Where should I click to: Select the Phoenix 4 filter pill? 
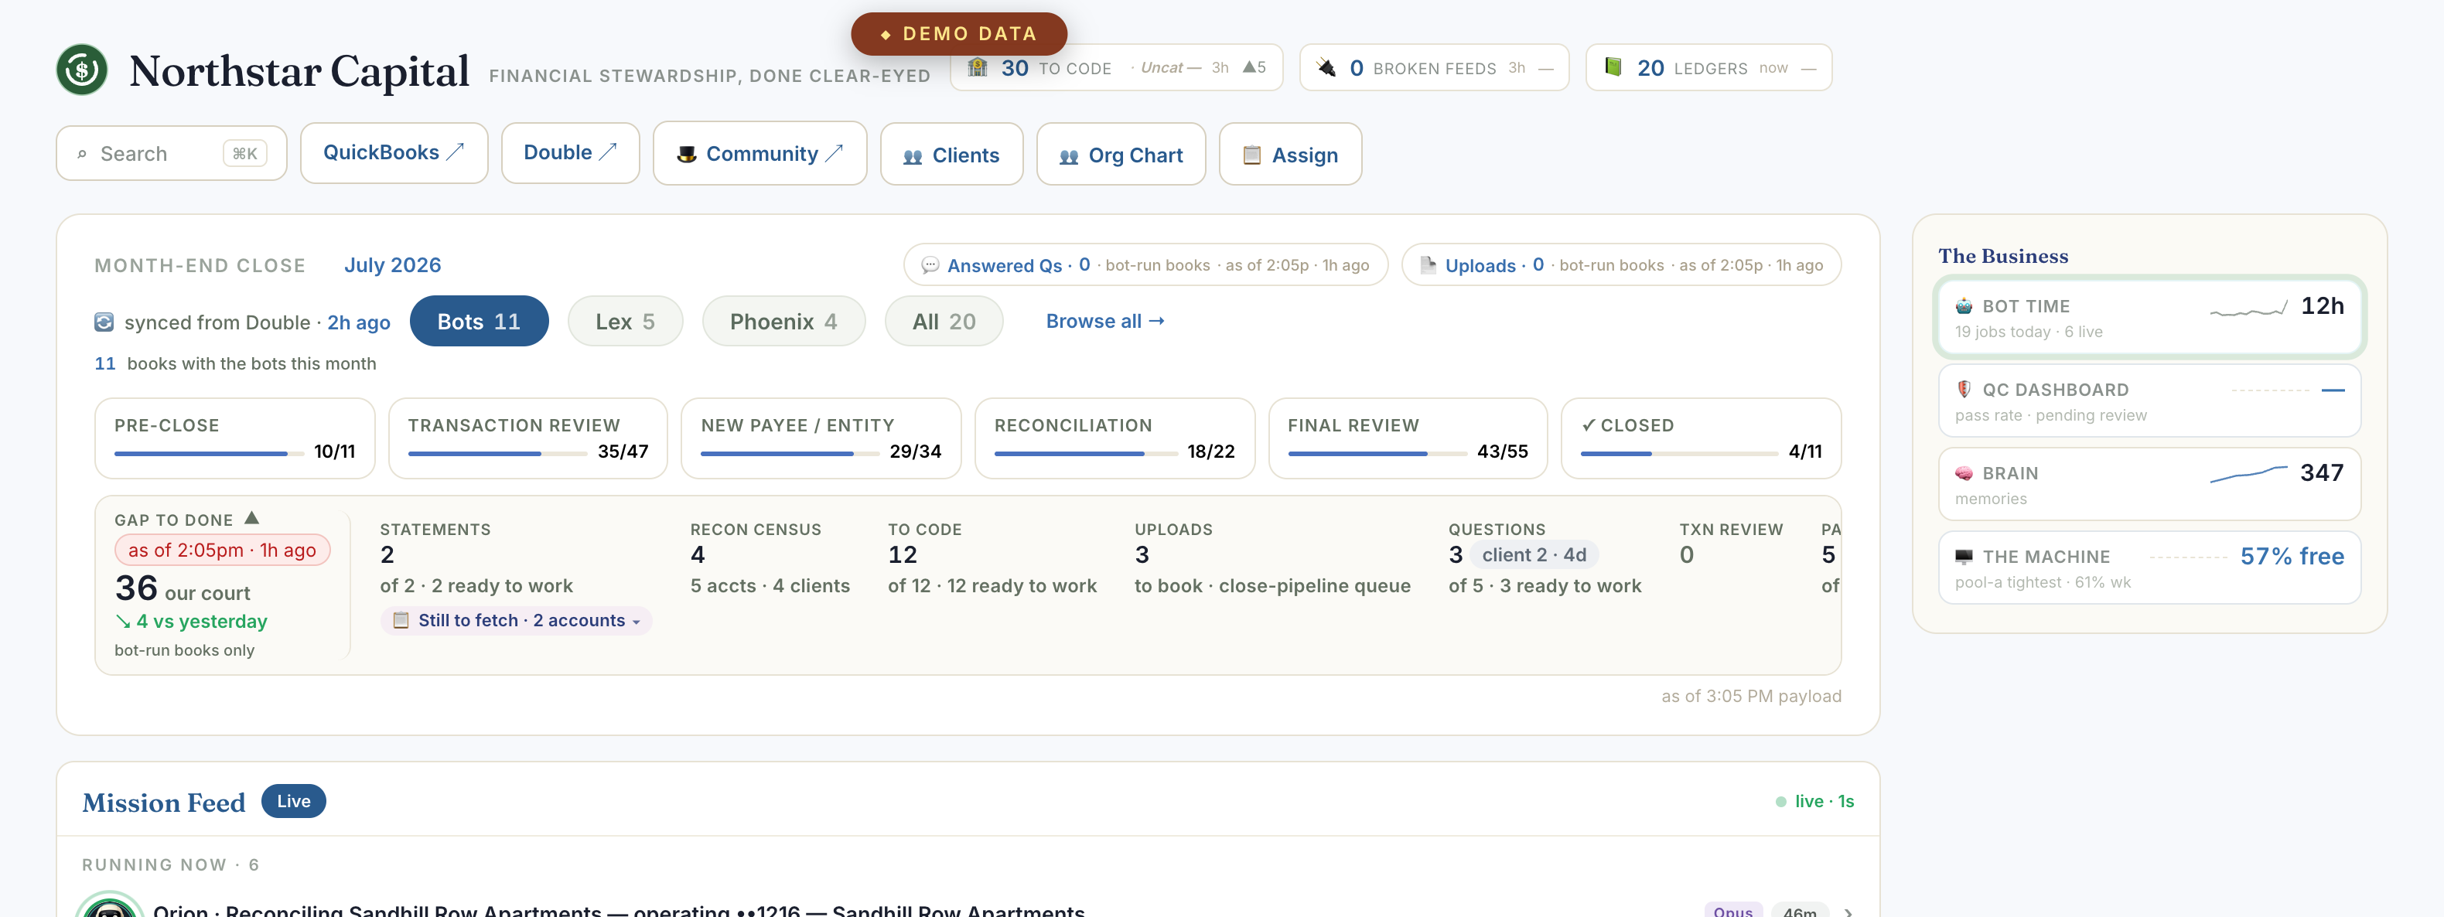pyautogui.click(x=783, y=322)
